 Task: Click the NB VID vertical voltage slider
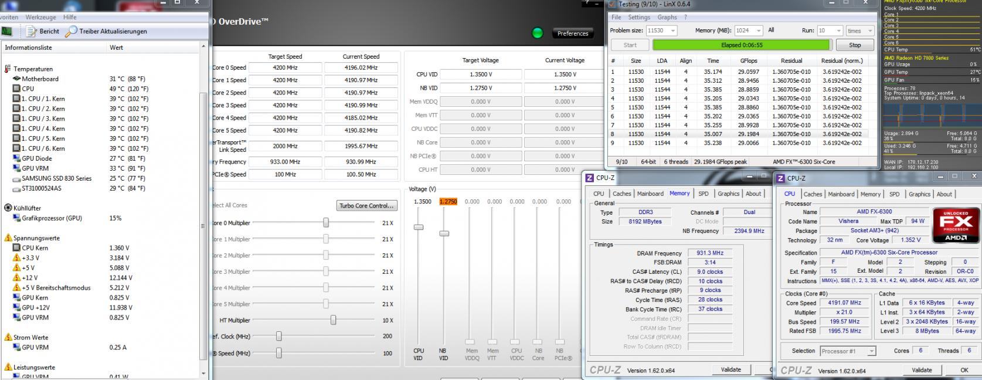click(x=444, y=233)
